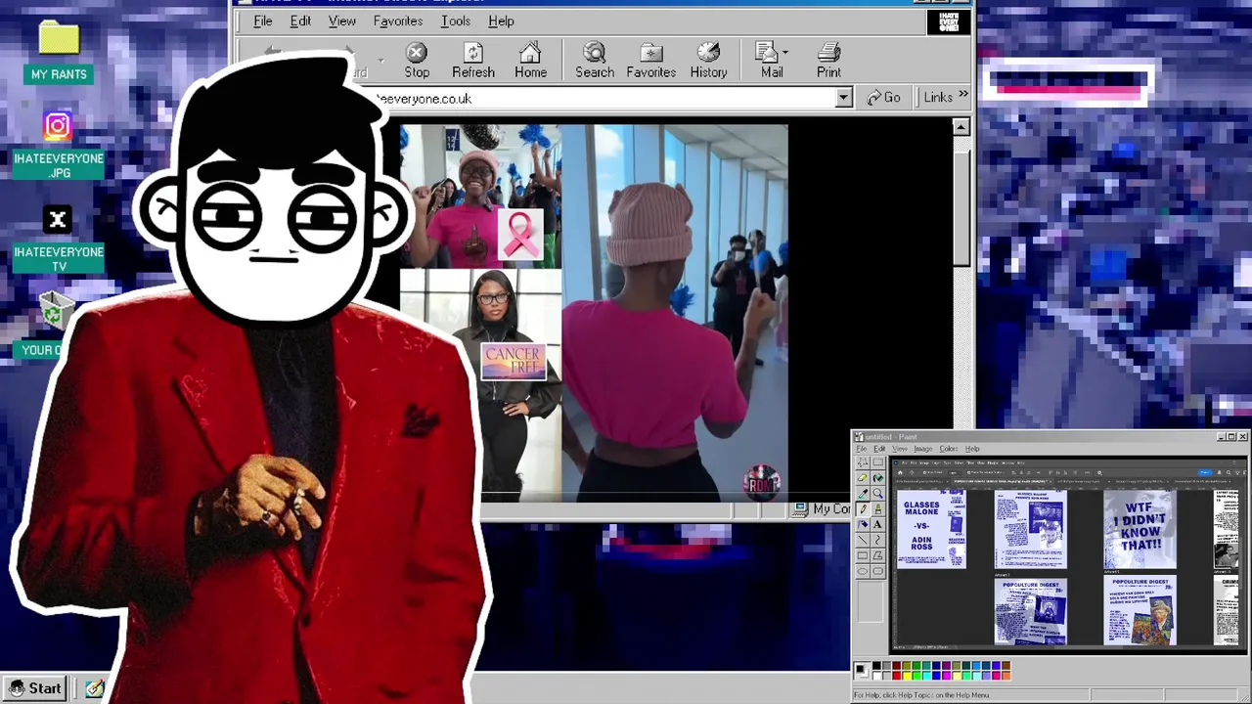Open Paint's Image menu
This screenshot has height=704, width=1252.
923,449
